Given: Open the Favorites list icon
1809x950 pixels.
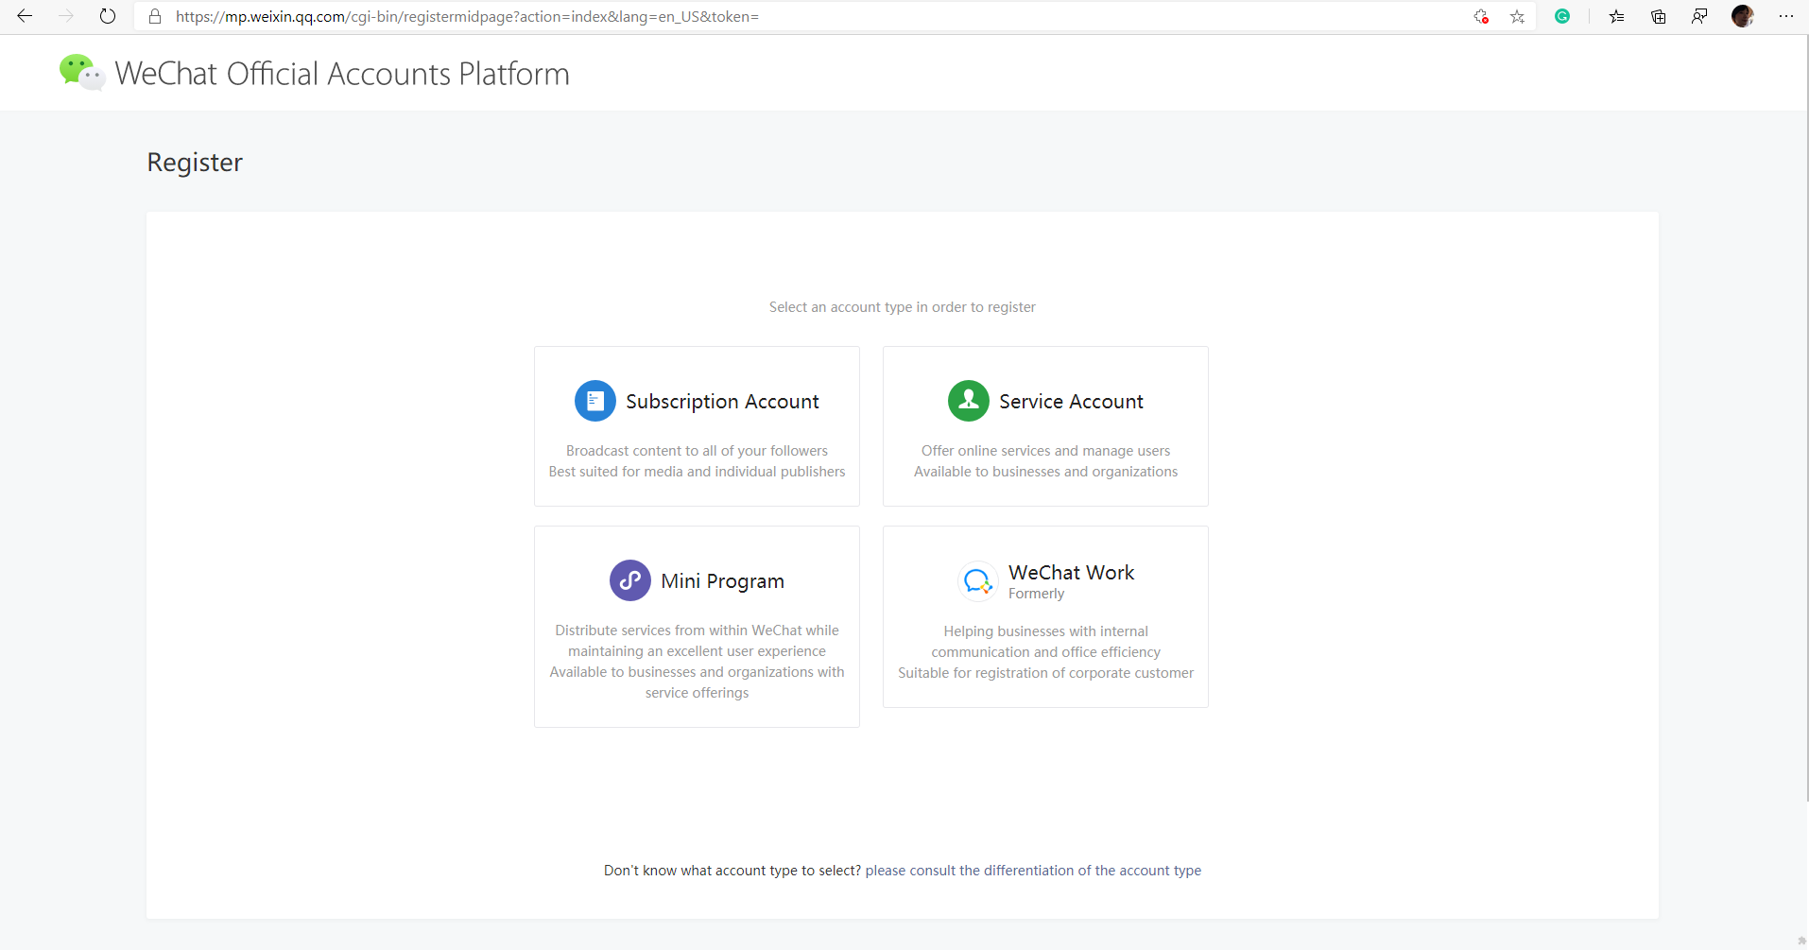Looking at the screenshot, I should [x=1617, y=16].
